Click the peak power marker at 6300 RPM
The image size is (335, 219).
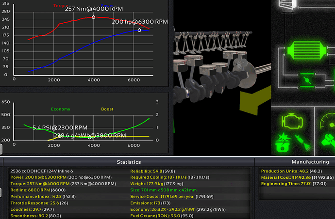coord(139,30)
